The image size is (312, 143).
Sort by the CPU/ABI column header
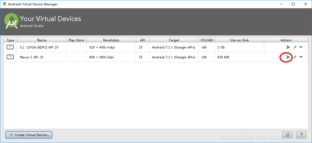[x=207, y=40]
